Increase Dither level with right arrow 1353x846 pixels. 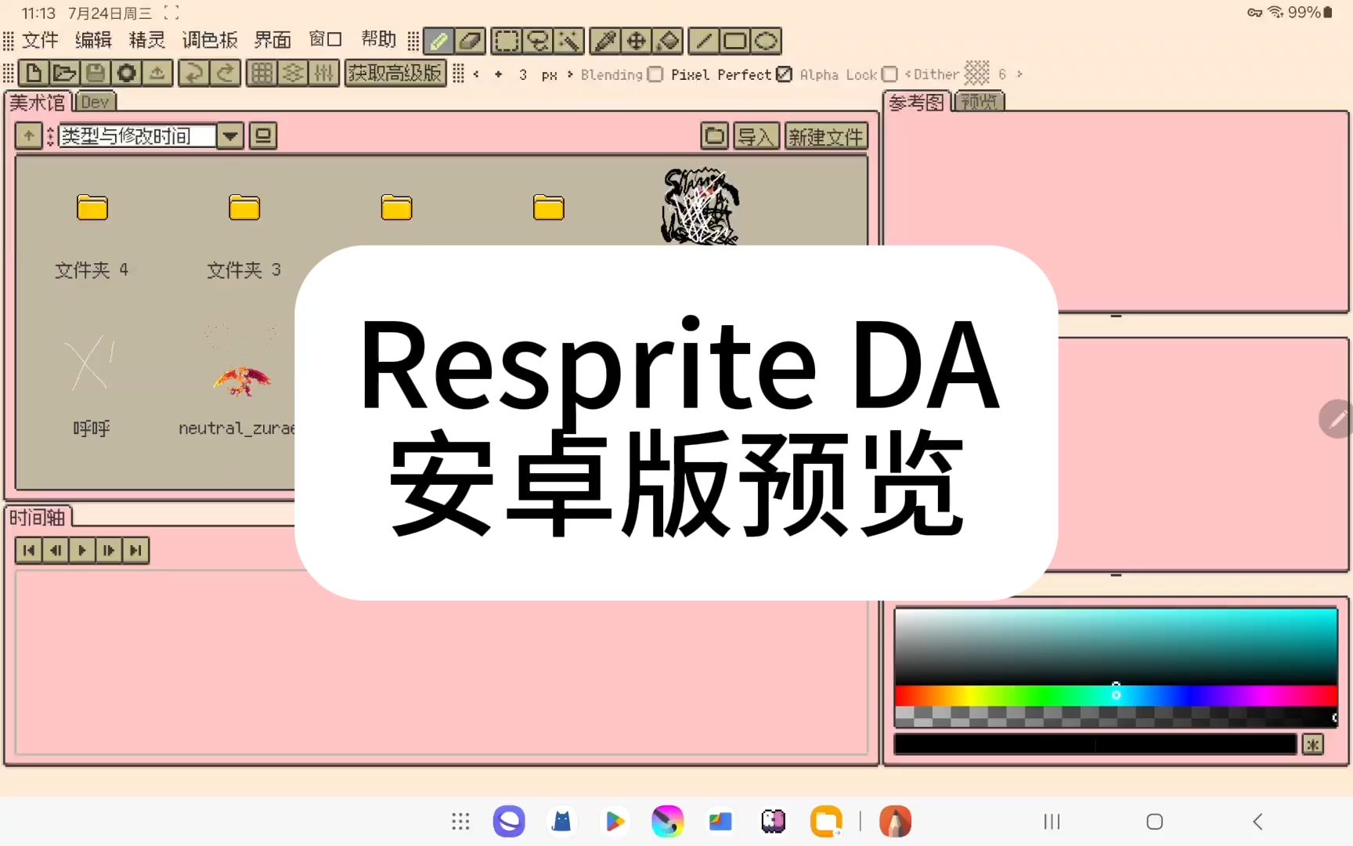[x=1019, y=74]
